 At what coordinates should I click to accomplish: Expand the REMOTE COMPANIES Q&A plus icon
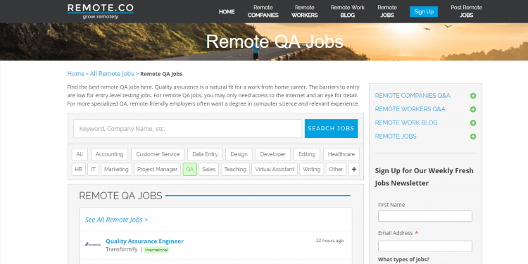click(473, 96)
